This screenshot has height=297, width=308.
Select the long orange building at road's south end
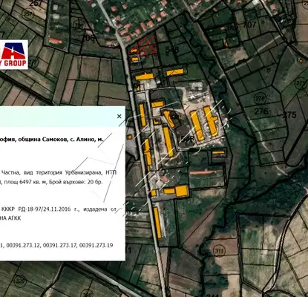click(x=157, y=223)
